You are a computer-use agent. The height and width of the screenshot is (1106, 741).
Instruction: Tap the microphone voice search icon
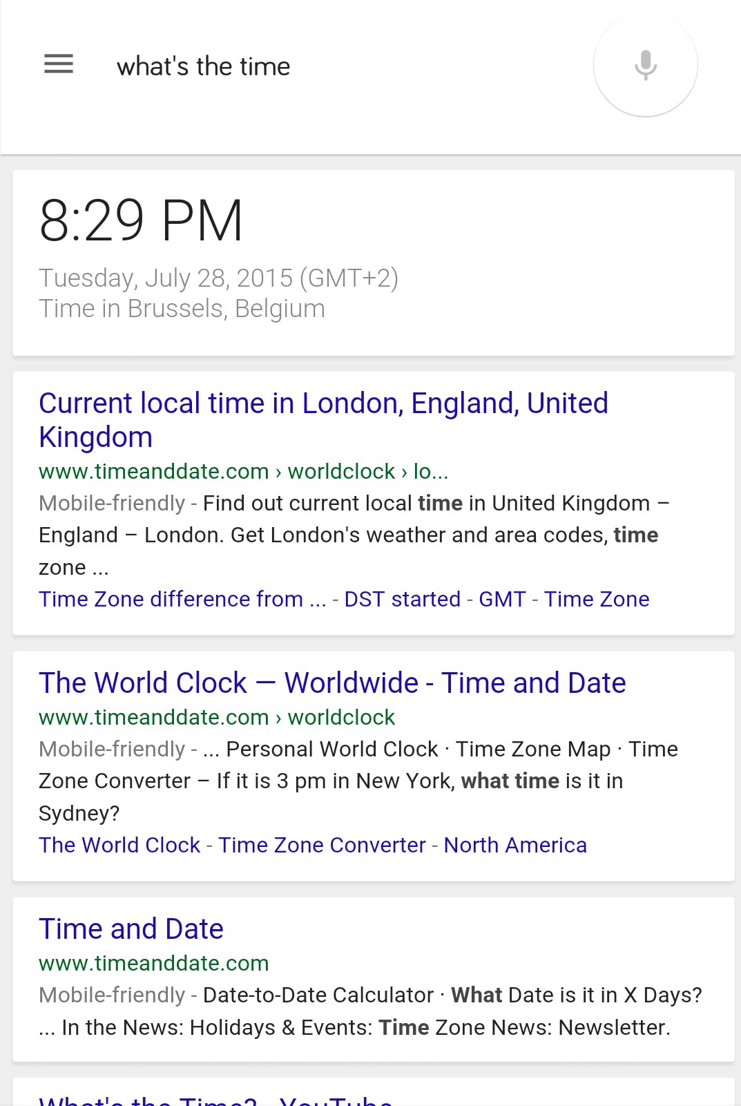646,65
